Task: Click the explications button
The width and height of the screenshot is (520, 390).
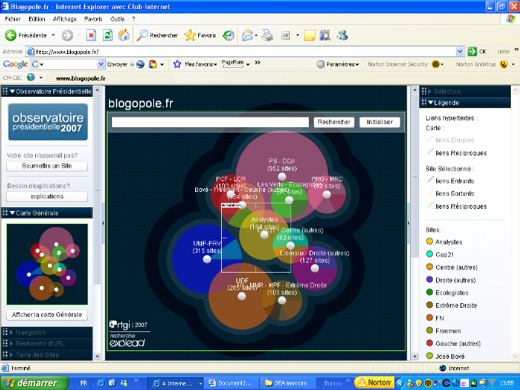Action: point(47,197)
